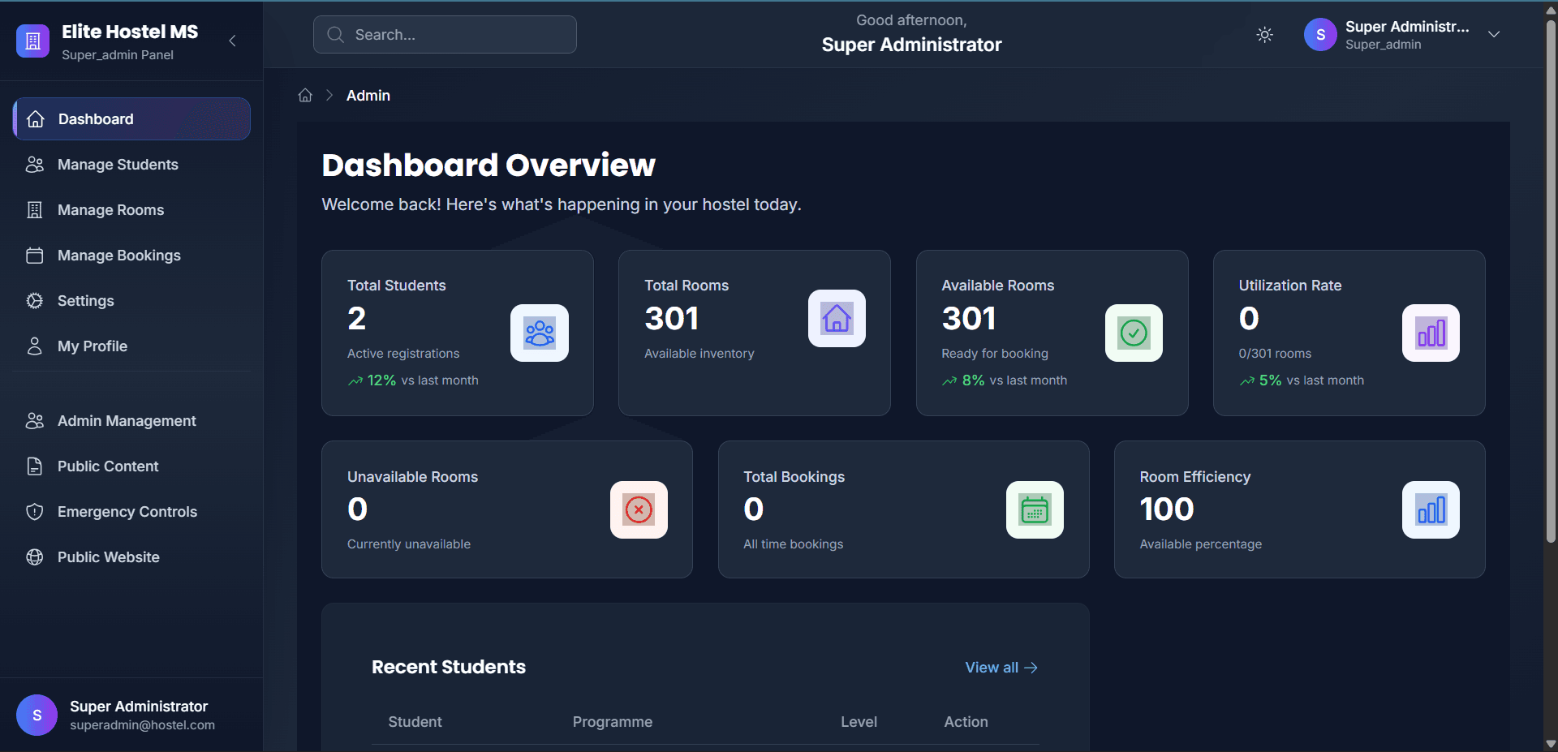Image resolution: width=1558 pixels, height=752 pixels.
Task: Click the Elite Hostel MS logo icon
Action: coord(32,40)
